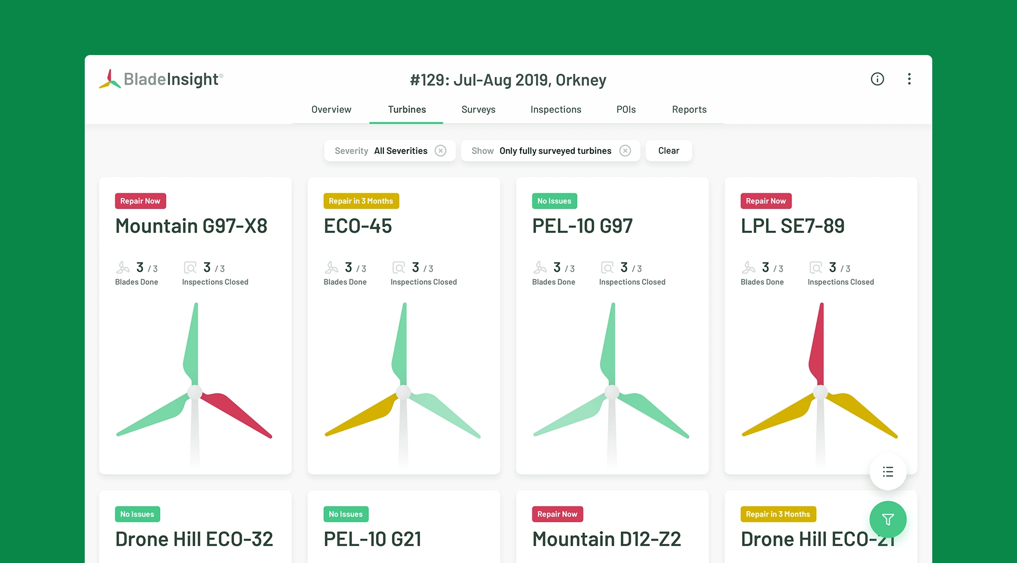Image resolution: width=1017 pixels, height=563 pixels.
Task: Open the Severity filter dropdown
Action: coord(390,151)
